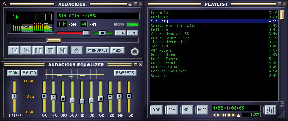
Task: Click the playlist mini stop icon
Action: (x=229, y=115)
